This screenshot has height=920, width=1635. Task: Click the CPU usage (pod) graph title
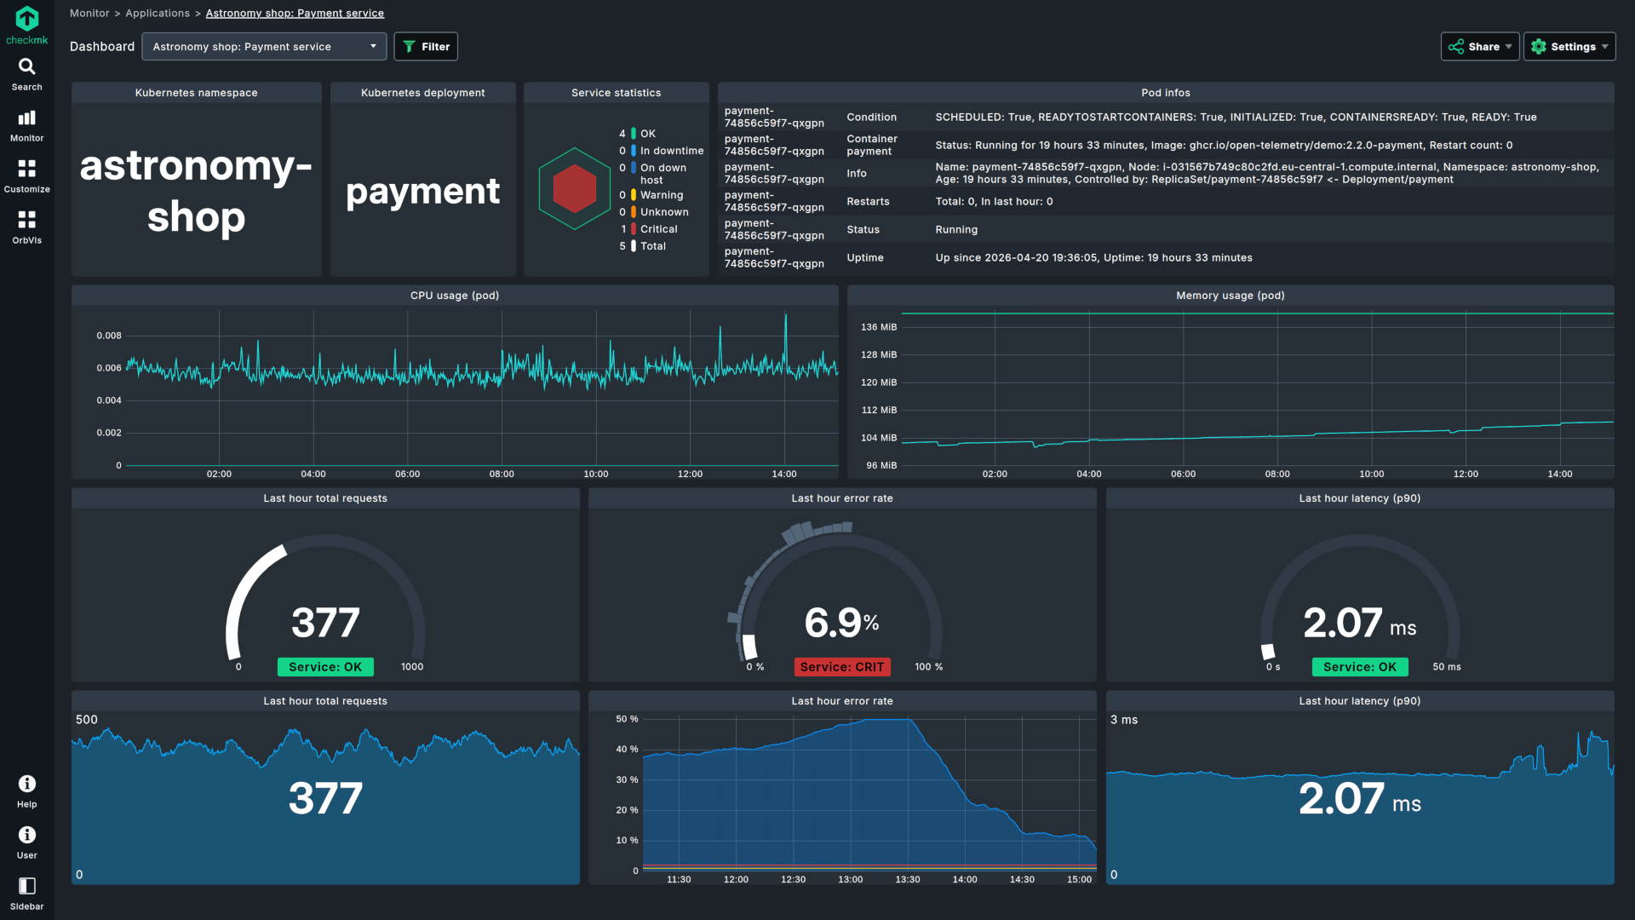coord(455,296)
